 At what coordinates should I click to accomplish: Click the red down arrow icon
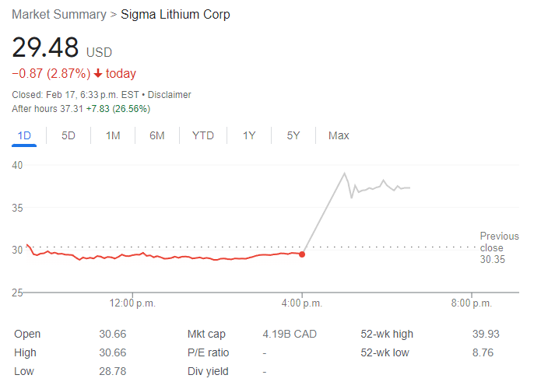click(98, 74)
